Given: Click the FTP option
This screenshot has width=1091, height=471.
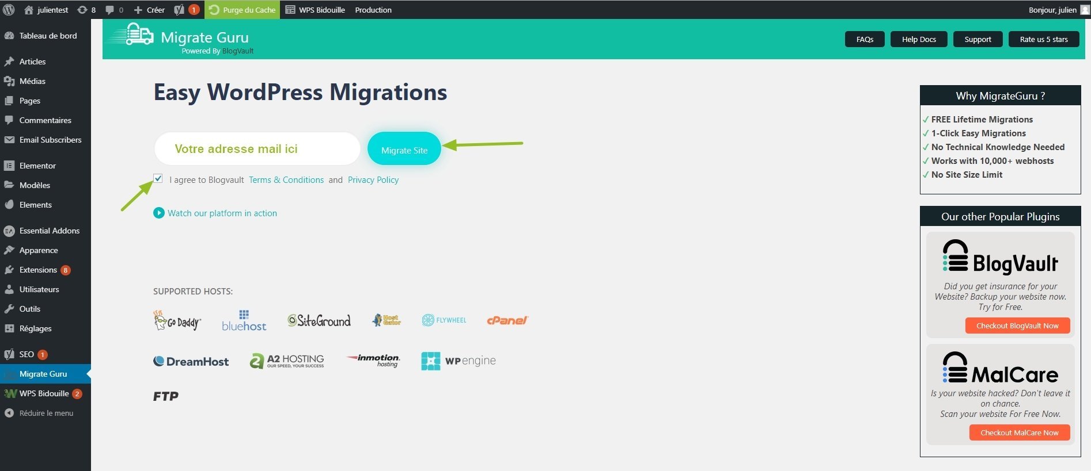Looking at the screenshot, I should tap(166, 396).
